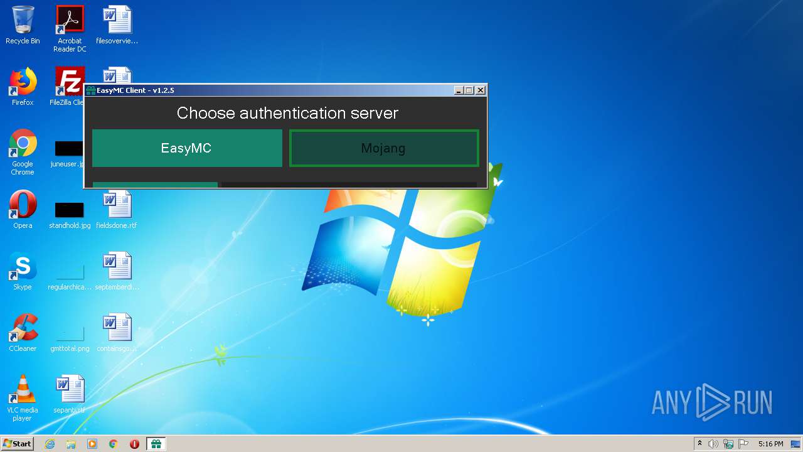
Task: Select the Google Chrome desktop shortcut
Action: tap(23, 152)
